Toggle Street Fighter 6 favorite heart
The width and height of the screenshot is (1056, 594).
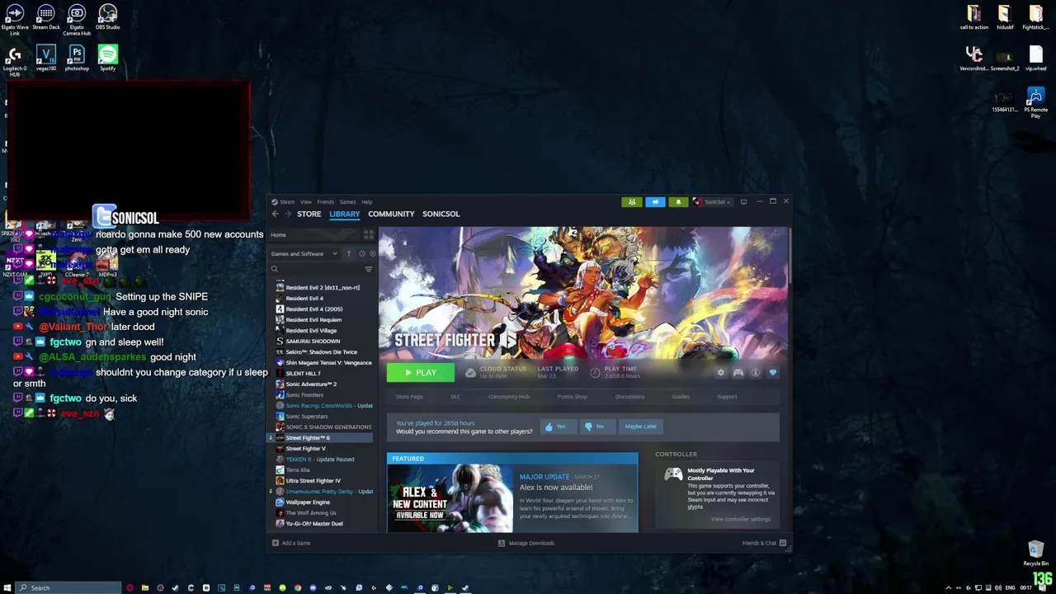(x=773, y=373)
